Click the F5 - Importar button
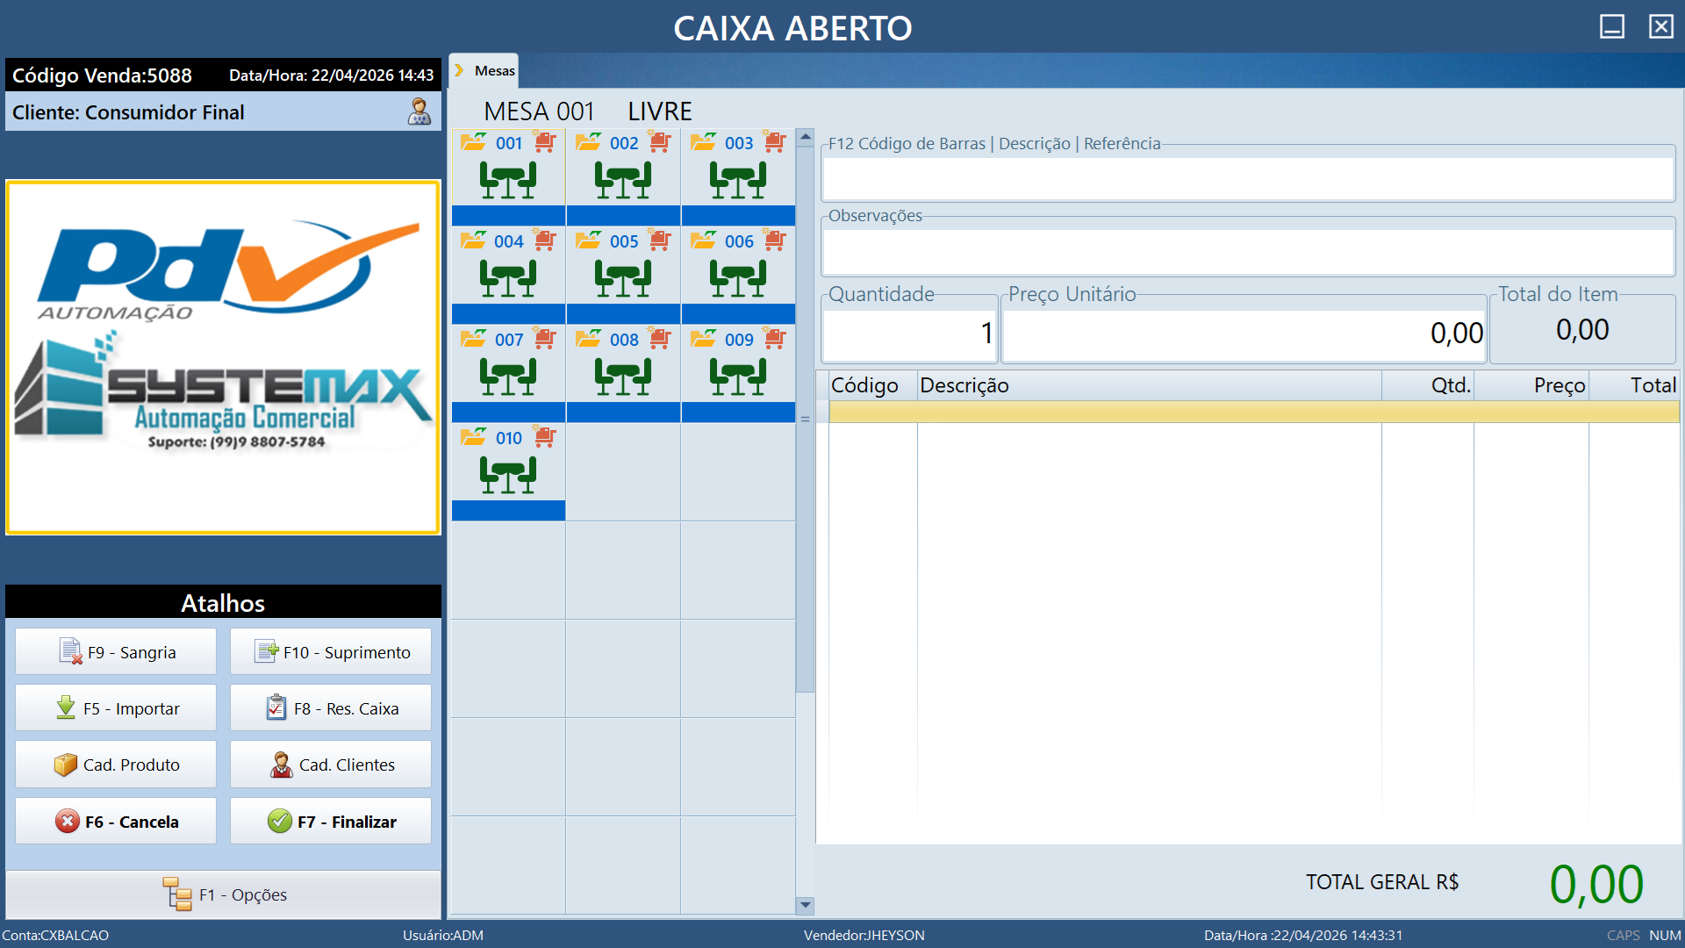Screen dimensions: 1685x948 [x=116, y=708]
